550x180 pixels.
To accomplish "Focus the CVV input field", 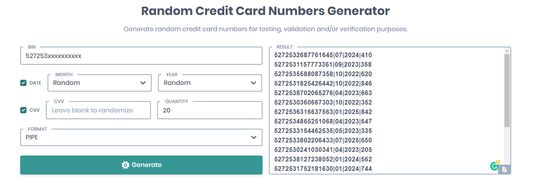I will click(98, 111).
